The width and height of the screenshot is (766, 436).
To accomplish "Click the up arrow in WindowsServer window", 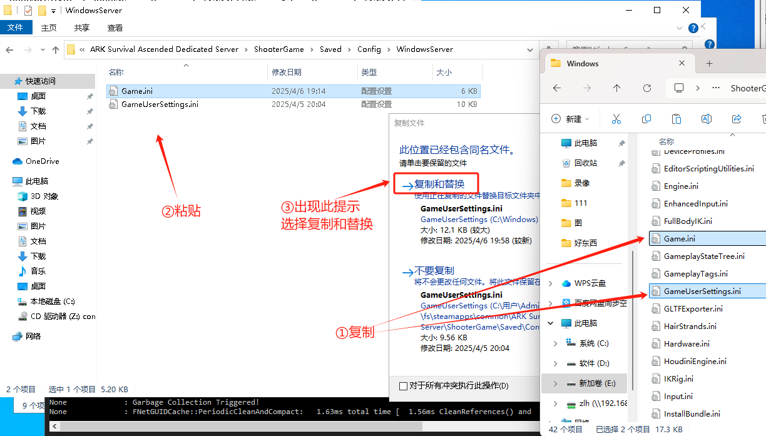I will (x=56, y=49).
